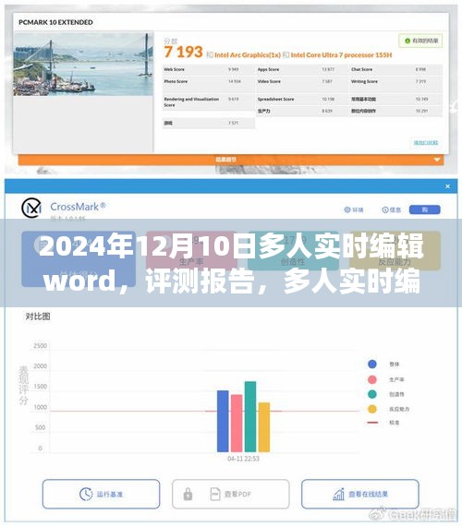Click the padlock icon beside View PDF
This screenshot has height=526, width=462.
188,494
